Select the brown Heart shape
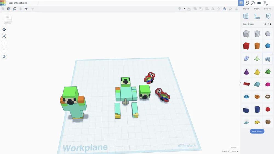The height and width of the screenshot is (154, 274). point(268,122)
